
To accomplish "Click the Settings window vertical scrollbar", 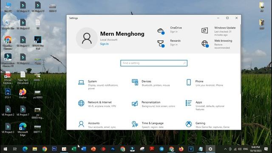I will click(240, 59).
